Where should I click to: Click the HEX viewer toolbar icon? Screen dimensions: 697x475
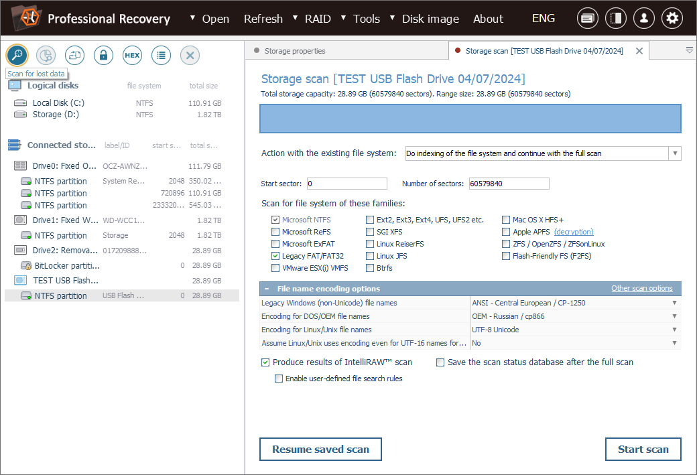tap(132, 56)
